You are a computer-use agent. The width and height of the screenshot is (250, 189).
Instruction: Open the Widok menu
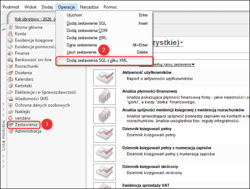(x=30, y=7)
